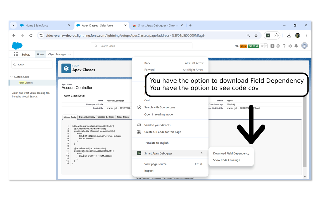This screenshot has height=200, width=320.
Task: Click the Salesforce help question mark icon
Action: (284, 45)
